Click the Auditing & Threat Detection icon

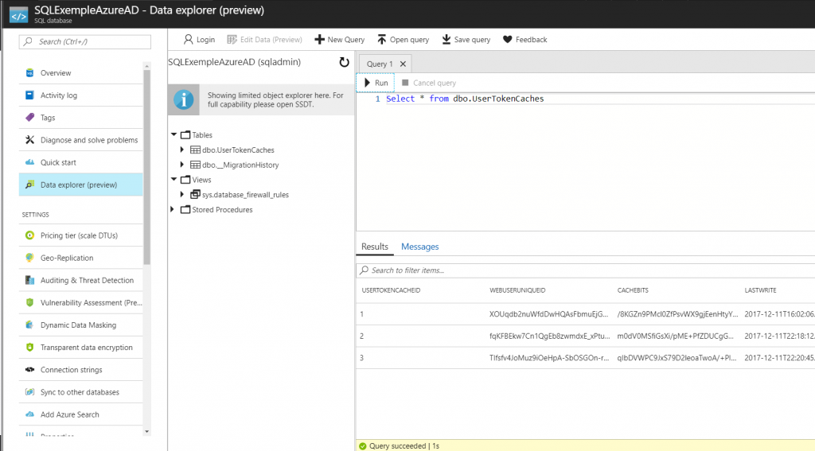click(29, 280)
